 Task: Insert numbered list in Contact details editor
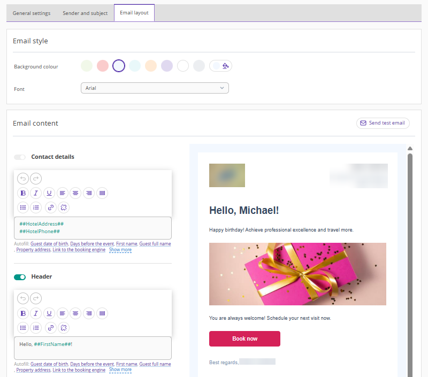[x=36, y=207]
